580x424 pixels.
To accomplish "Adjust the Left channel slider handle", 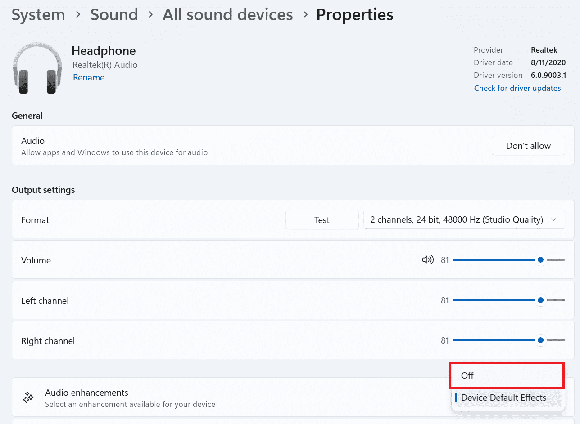I will click(x=540, y=300).
